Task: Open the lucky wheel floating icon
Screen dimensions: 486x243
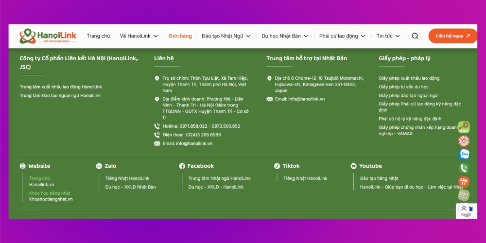Action: (x=464, y=141)
